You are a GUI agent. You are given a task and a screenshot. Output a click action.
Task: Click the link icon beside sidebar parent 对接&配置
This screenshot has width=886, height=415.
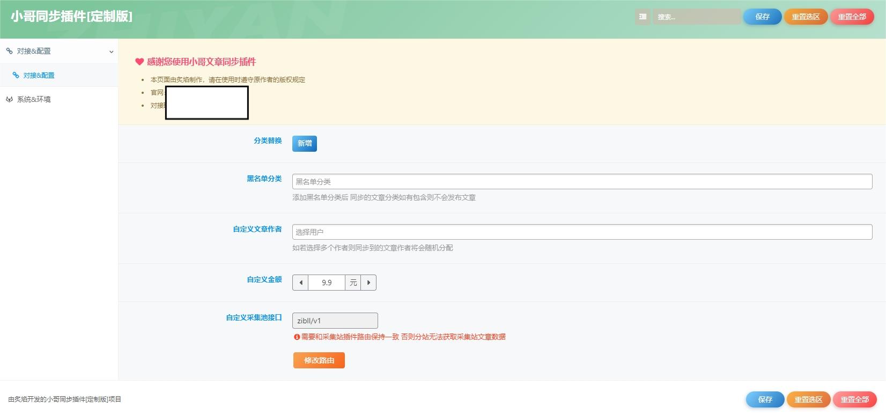[9, 51]
